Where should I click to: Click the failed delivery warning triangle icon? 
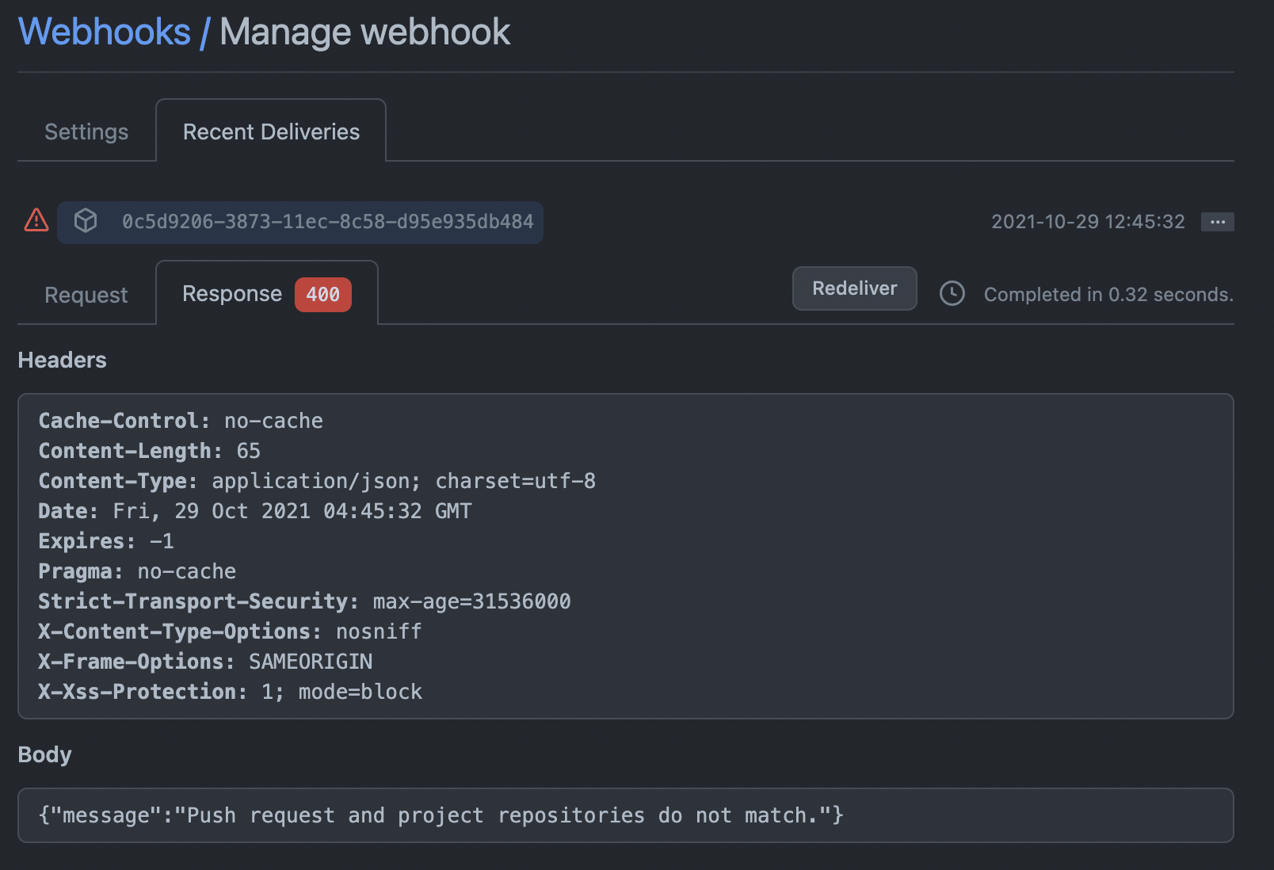tap(36, 220)
